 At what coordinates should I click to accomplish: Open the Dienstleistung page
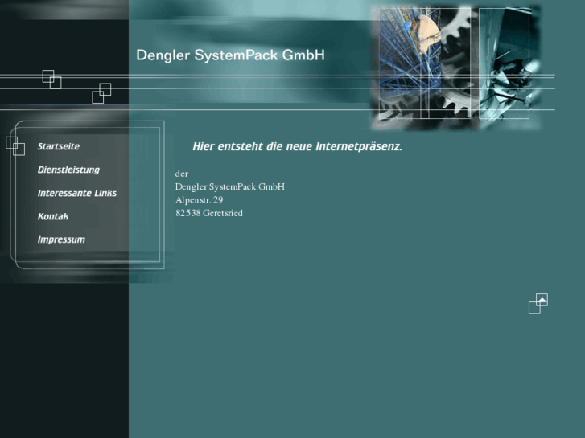click(x=68, y=170)
